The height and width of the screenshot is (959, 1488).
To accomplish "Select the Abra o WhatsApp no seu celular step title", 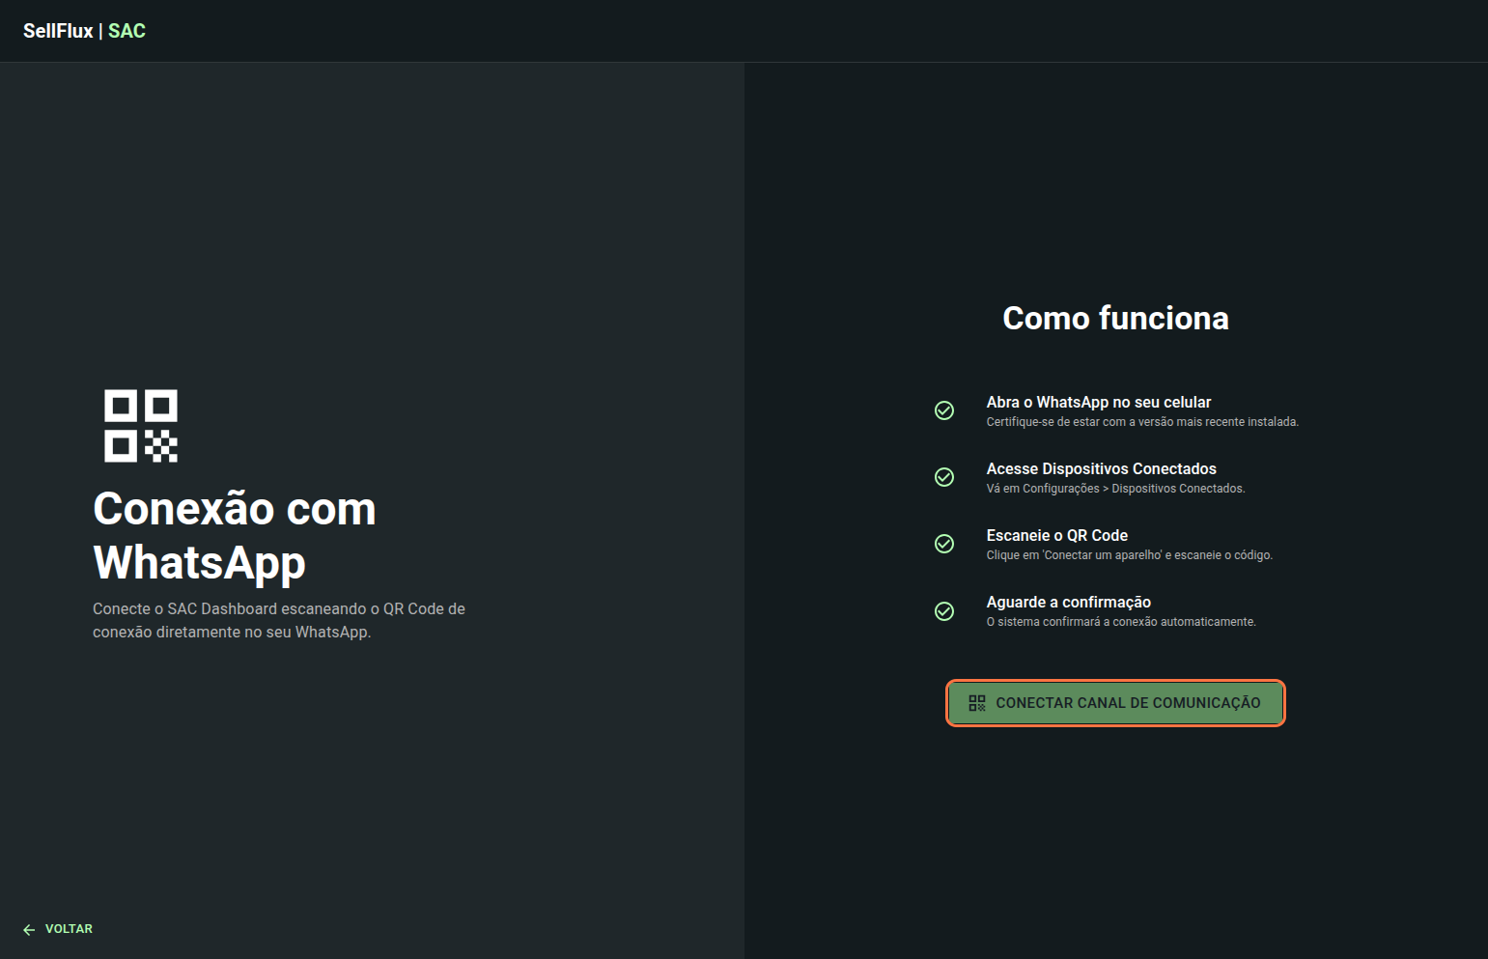I will (1098, 402).
